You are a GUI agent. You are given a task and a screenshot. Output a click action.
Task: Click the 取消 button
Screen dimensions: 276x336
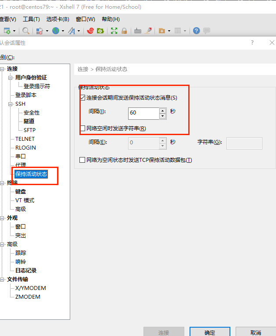[x=256, y=332]
